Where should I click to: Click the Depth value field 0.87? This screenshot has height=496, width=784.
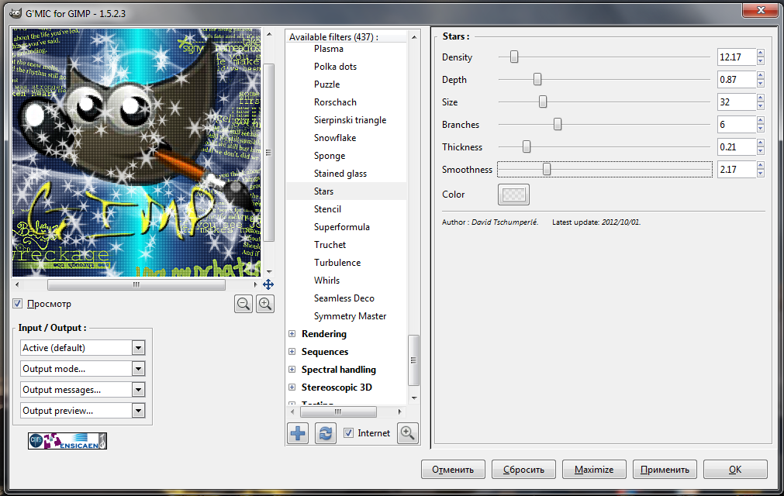pyautogui.click(x=736, y=79)
